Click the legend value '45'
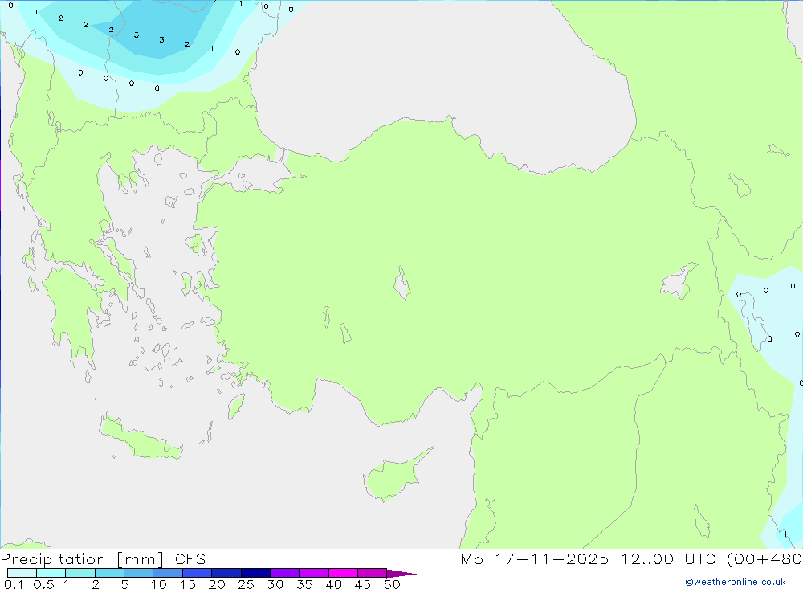The width and height of the screenshot is (803, 589). point(363,584)
